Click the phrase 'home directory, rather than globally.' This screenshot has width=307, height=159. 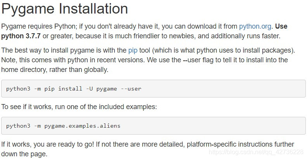tap(55, 70)
